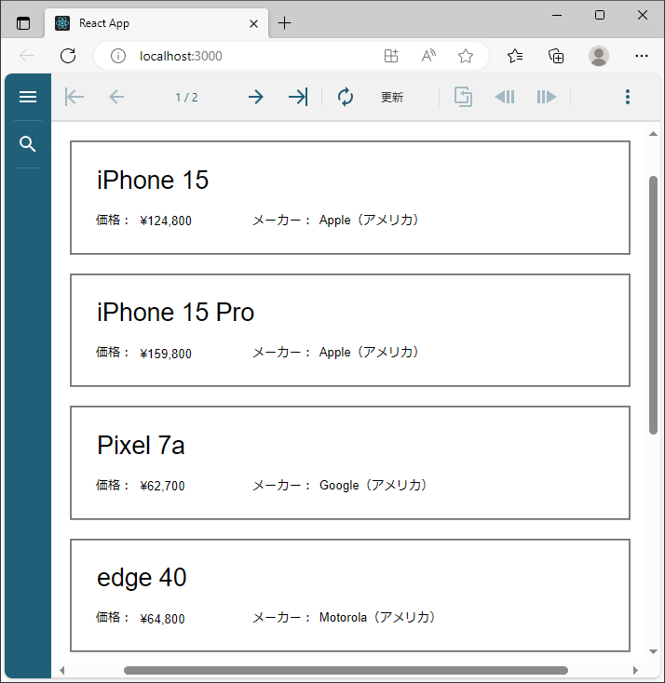Click the price ¥159,800
The height and width of the screenshot is (683, 665).
click(166, 354)
